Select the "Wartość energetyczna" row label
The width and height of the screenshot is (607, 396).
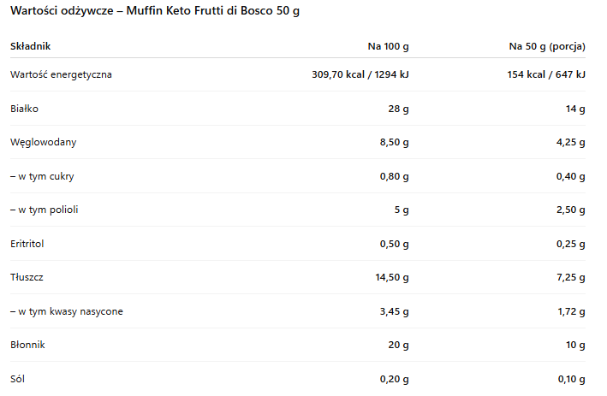pyautogui.click(x=61, y=74)
